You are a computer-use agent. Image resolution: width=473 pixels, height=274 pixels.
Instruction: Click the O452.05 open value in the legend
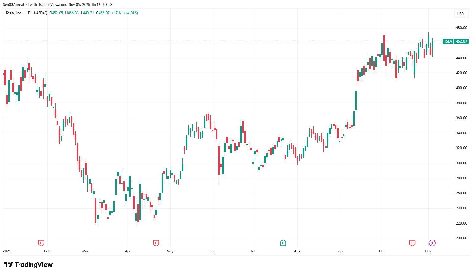[x=56, y=13]
